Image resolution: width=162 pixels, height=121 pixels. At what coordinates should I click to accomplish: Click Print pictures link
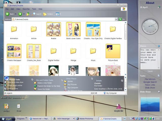click(x=13, y=88)
